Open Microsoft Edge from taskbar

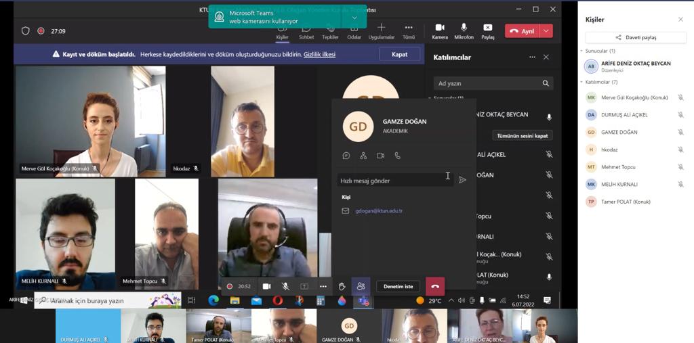tap(213, 300)
